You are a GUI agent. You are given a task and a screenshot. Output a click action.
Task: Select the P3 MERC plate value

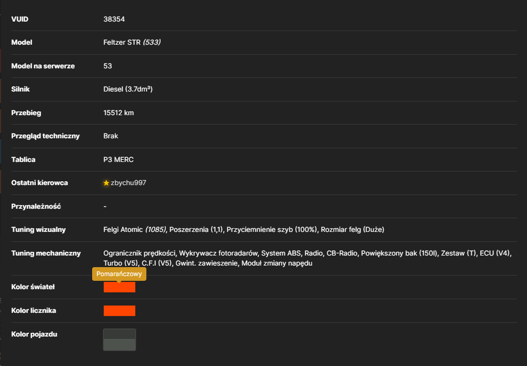point(118,160)
